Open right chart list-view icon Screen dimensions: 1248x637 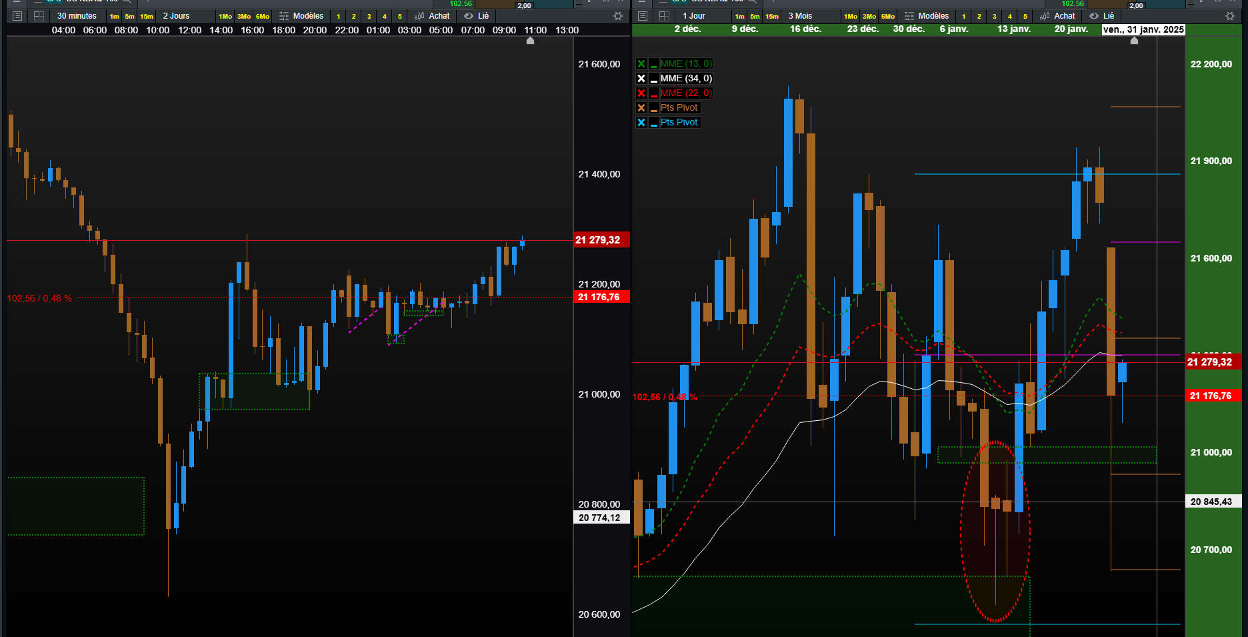[x=643, y=16]
